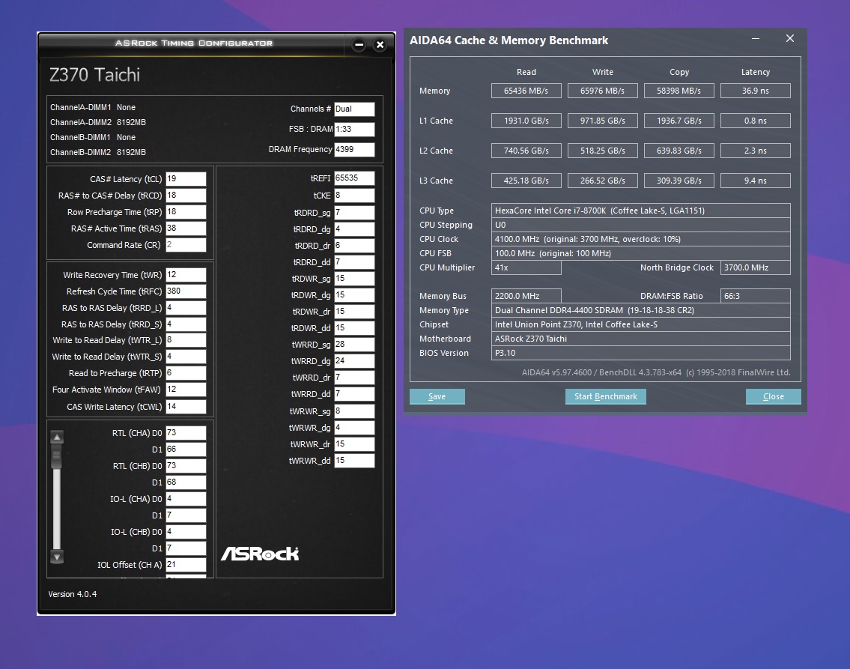850x669 pixels.
Task: Click the tREFI value field
Action: (354, 178)
